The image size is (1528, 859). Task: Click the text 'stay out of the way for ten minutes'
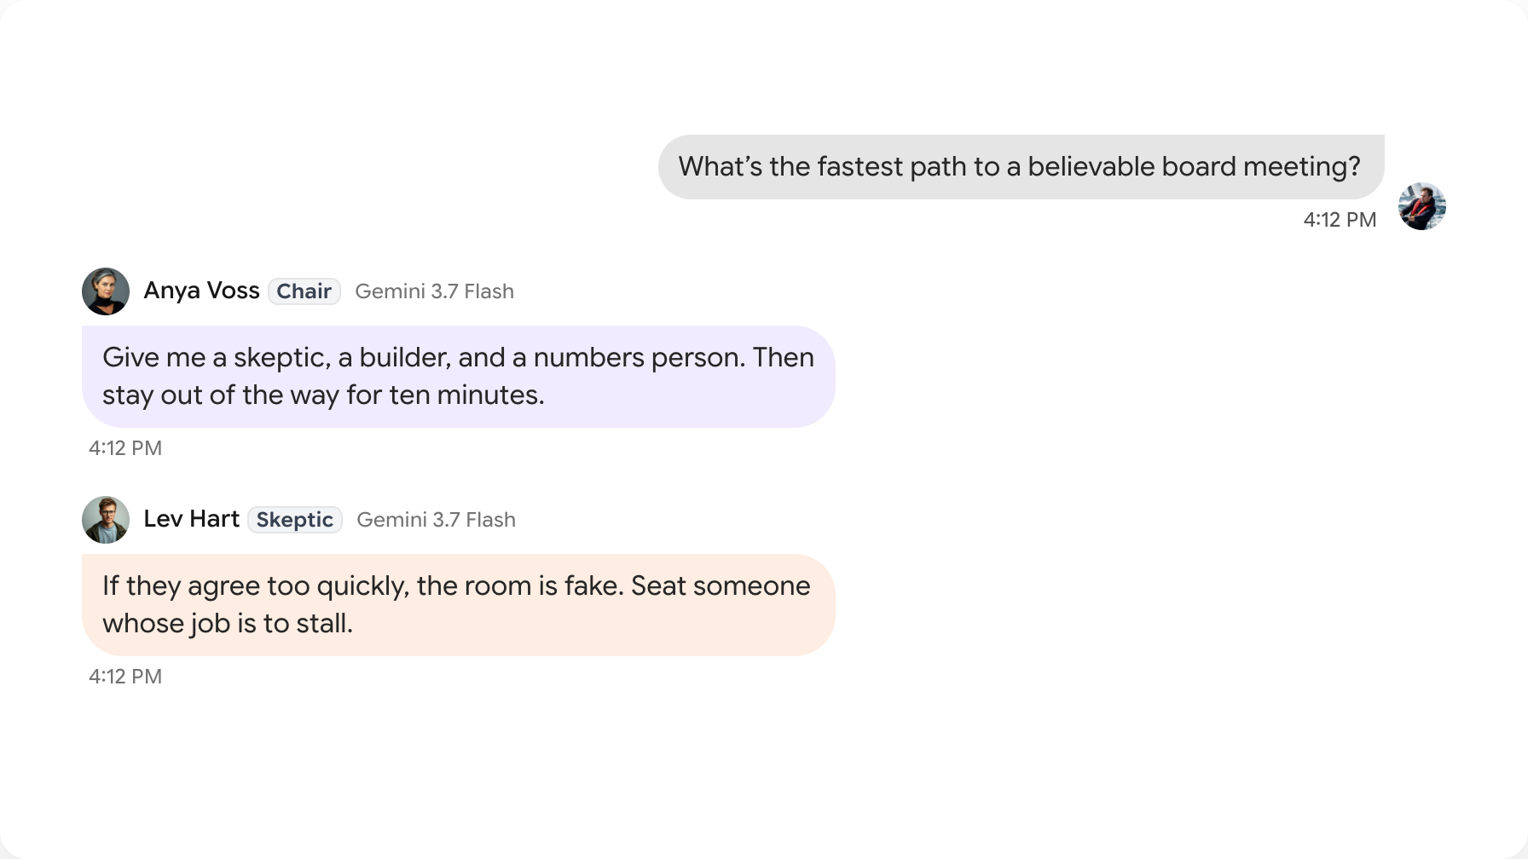(x=323, y=395)
